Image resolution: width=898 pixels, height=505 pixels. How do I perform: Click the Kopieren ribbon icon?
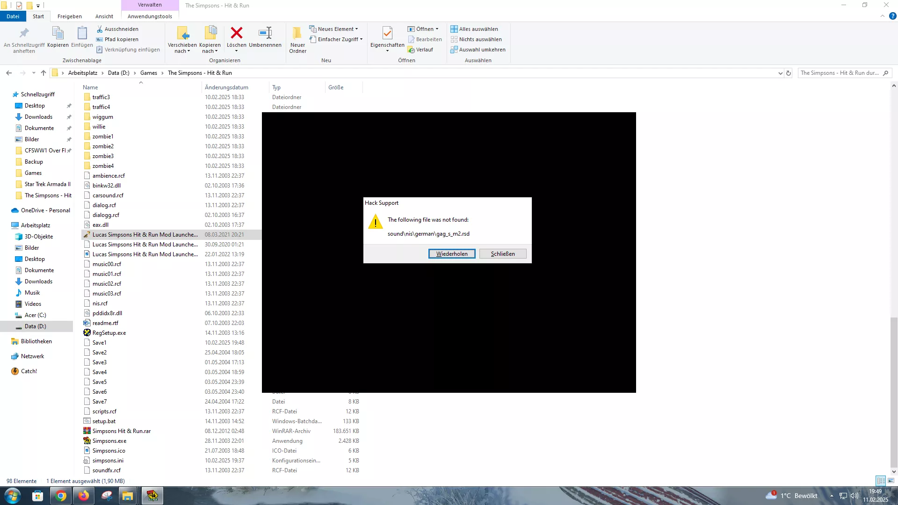[58, 33]
